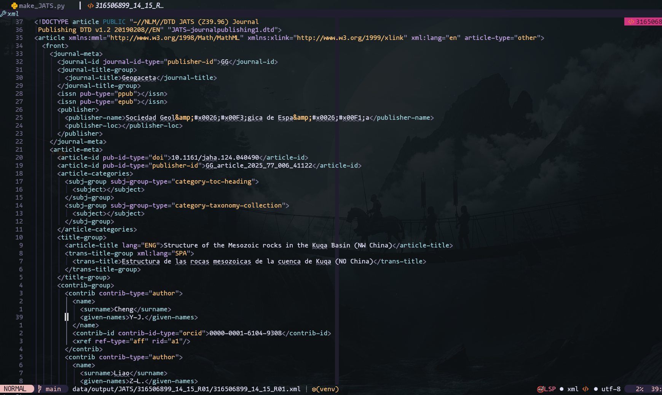Click the English article title text
The image size is (662, 395).
click(x=278, y=245)
